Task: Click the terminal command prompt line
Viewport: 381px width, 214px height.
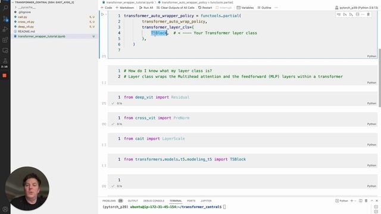Action: [x=164, y=207]
